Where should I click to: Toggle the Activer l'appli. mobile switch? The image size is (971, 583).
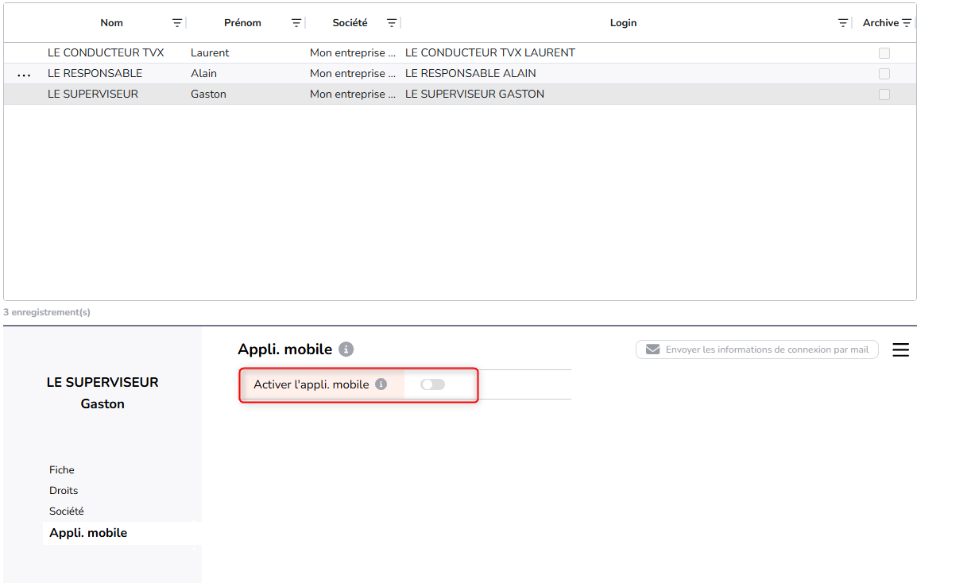[x=433, y=384]
